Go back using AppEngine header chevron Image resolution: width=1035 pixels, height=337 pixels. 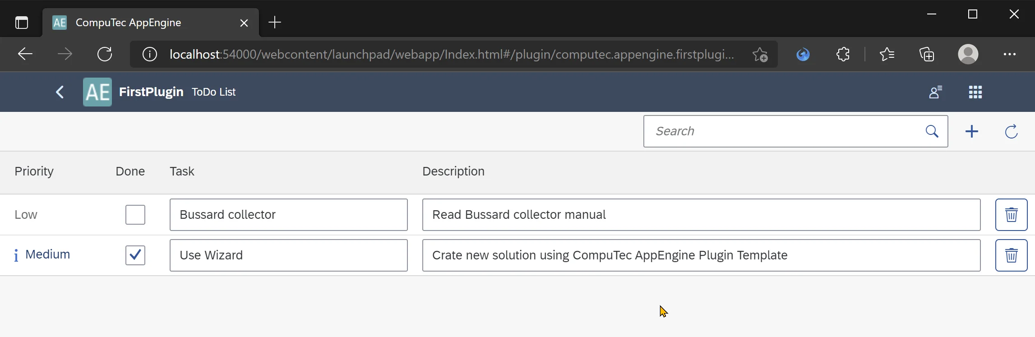pyautogui.click(x=60, y=92)
